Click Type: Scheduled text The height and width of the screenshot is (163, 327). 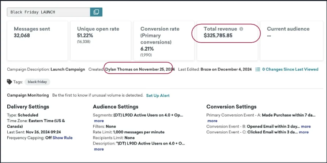(x=23, y=115)
